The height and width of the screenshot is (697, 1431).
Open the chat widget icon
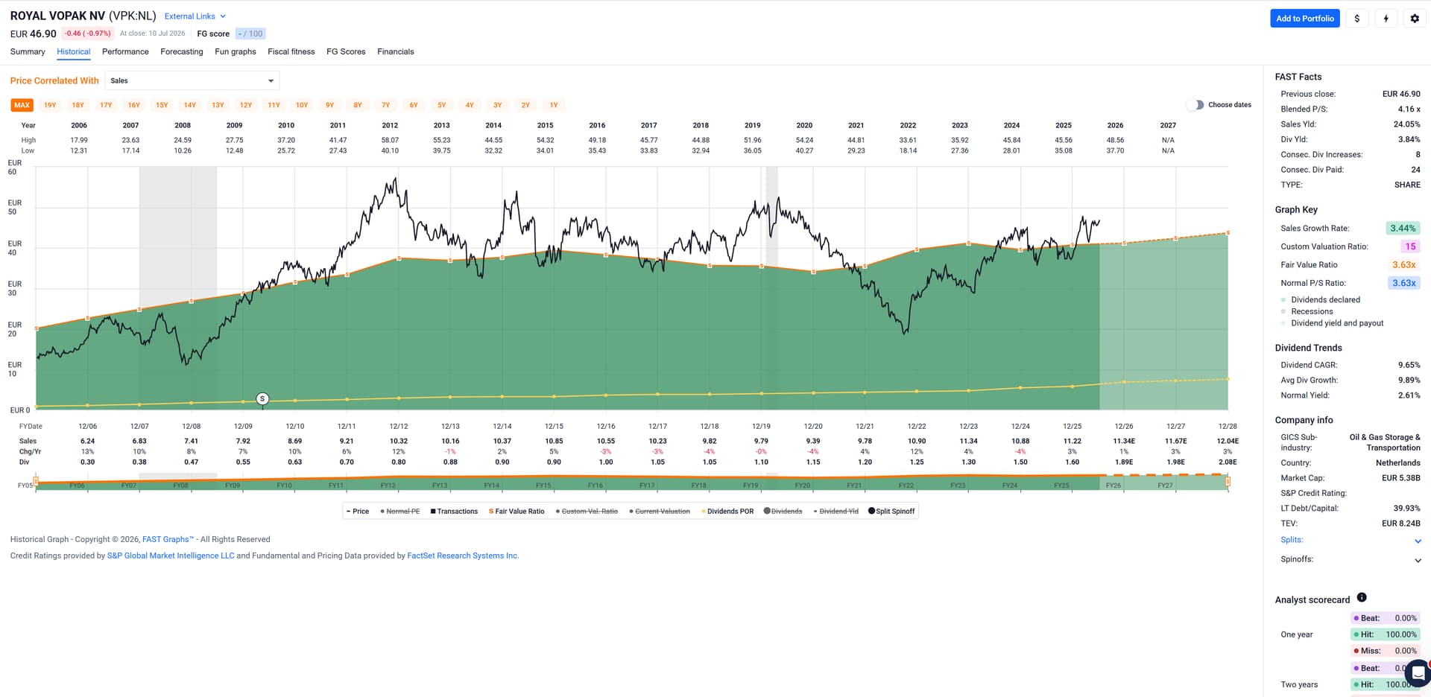pyautogui.click(x=1418, y=673)
